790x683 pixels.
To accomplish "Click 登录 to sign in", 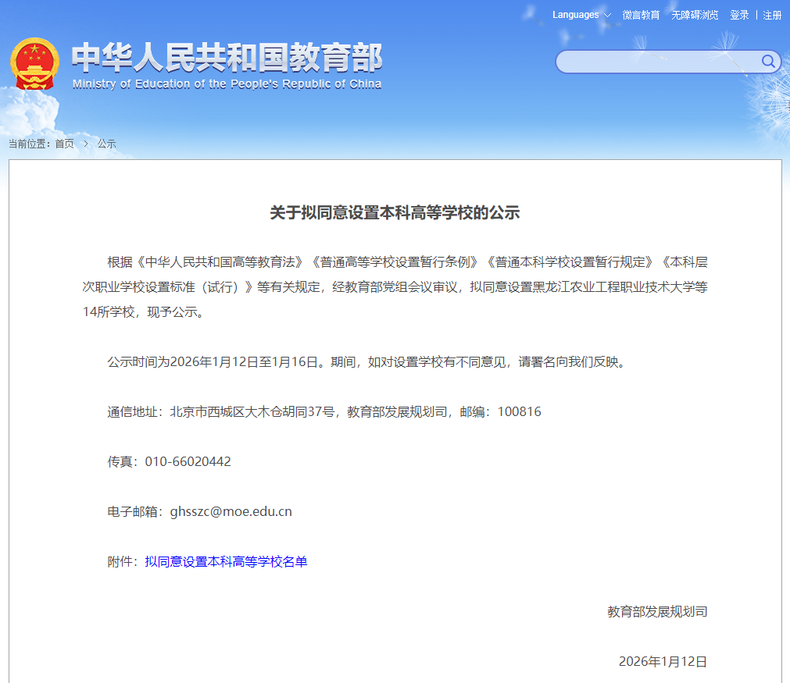I will pos(738,15).
